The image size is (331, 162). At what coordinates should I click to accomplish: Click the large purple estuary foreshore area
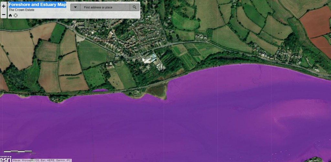click(x=194, y=122)
